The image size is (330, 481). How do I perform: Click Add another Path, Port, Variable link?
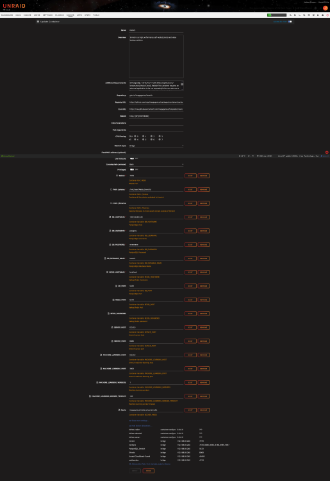150,464
